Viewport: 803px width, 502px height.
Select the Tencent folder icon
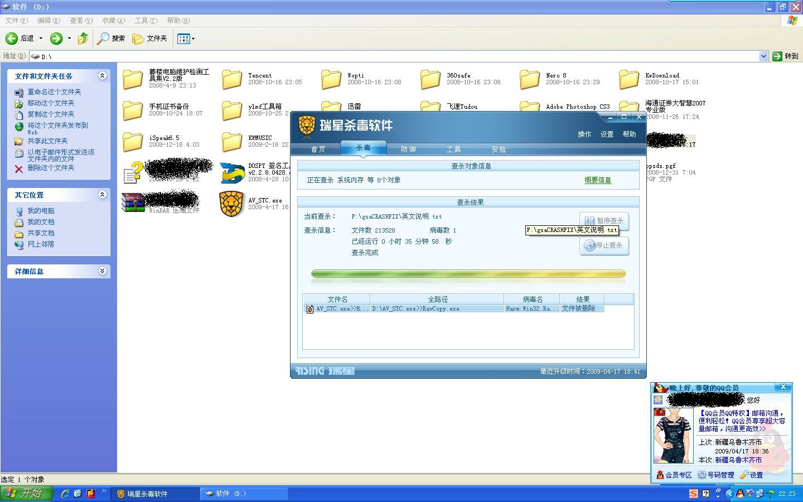(x=232, y=79)
